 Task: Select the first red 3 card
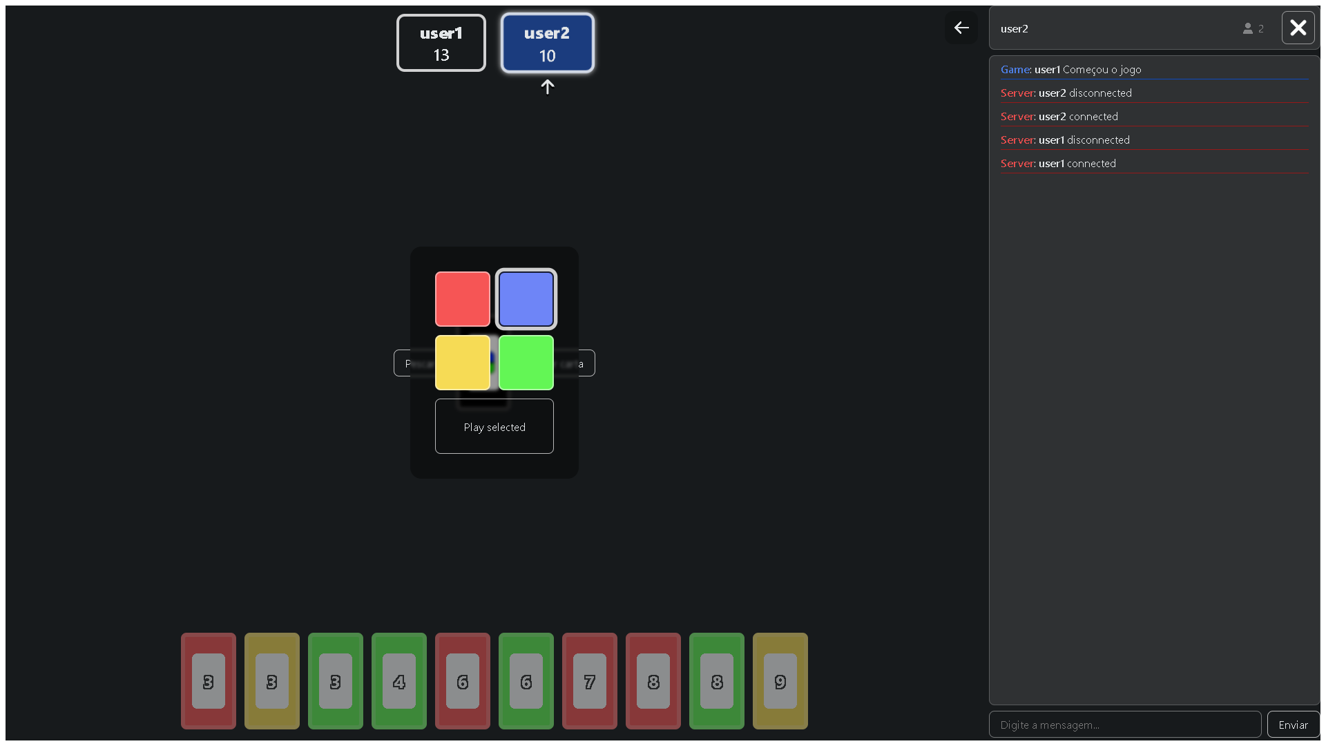[x=208, y=681]
